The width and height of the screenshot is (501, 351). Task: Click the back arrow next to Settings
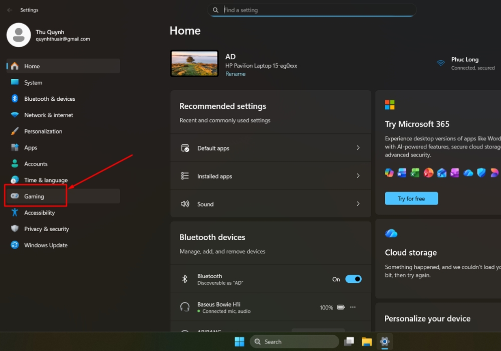10,10
